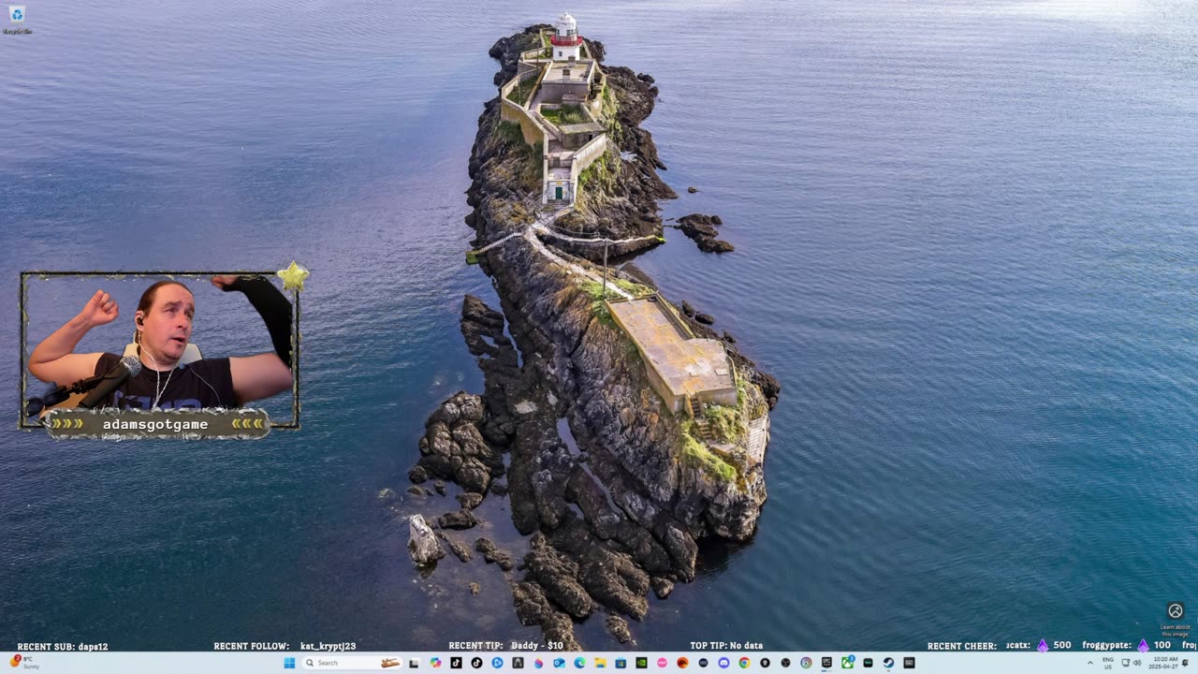Launch the NVIDIA app from the taskbar
This screenshot has height=674, width=1198.
point(641,663)
